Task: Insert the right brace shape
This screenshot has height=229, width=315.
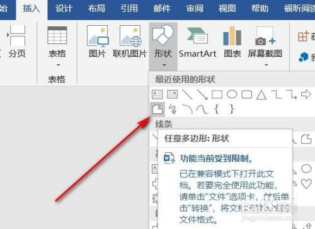Action: point(232,109)
